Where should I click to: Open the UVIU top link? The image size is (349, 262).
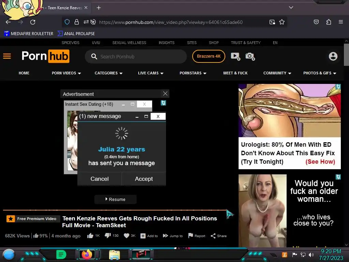click(96, 43)
